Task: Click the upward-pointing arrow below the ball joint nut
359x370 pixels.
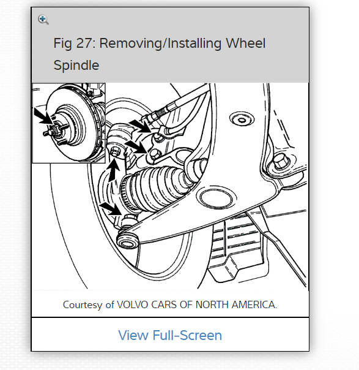Action: tap(113, 170)
